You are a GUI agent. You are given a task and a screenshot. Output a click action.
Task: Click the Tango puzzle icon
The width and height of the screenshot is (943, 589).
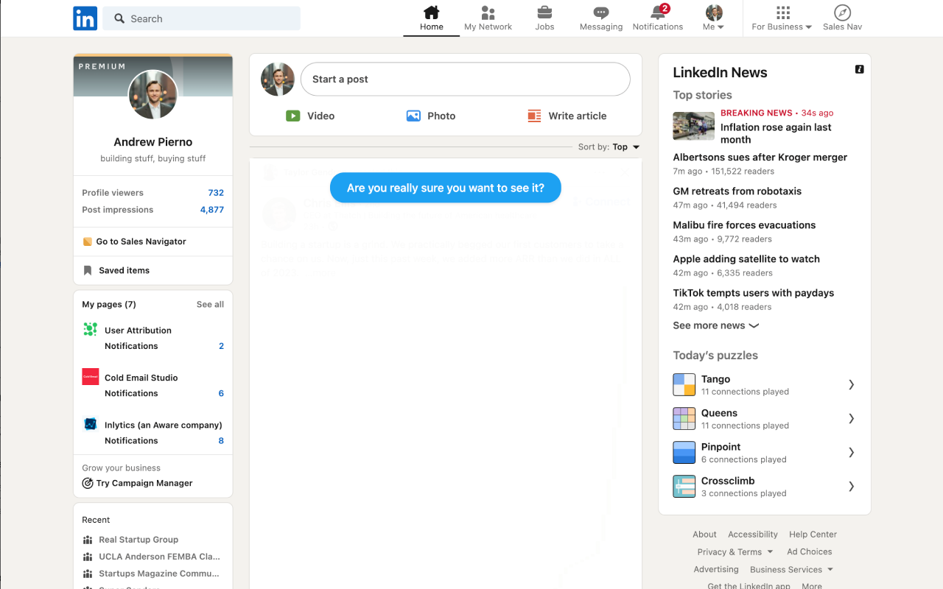coord(684,384)
